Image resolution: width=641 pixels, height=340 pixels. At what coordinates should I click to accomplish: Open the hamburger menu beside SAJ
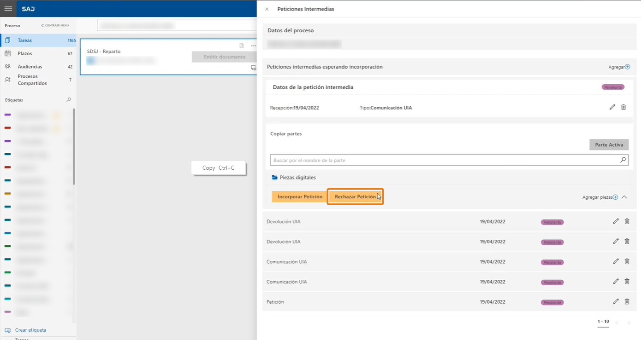8,9
